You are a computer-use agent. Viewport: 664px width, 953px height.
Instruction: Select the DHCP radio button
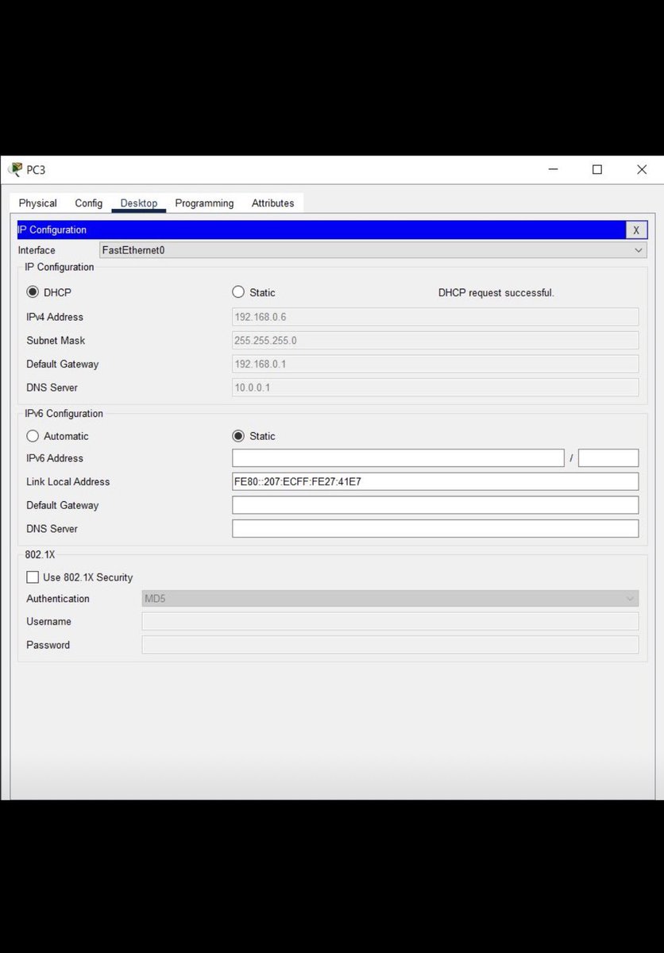point(33,292)
